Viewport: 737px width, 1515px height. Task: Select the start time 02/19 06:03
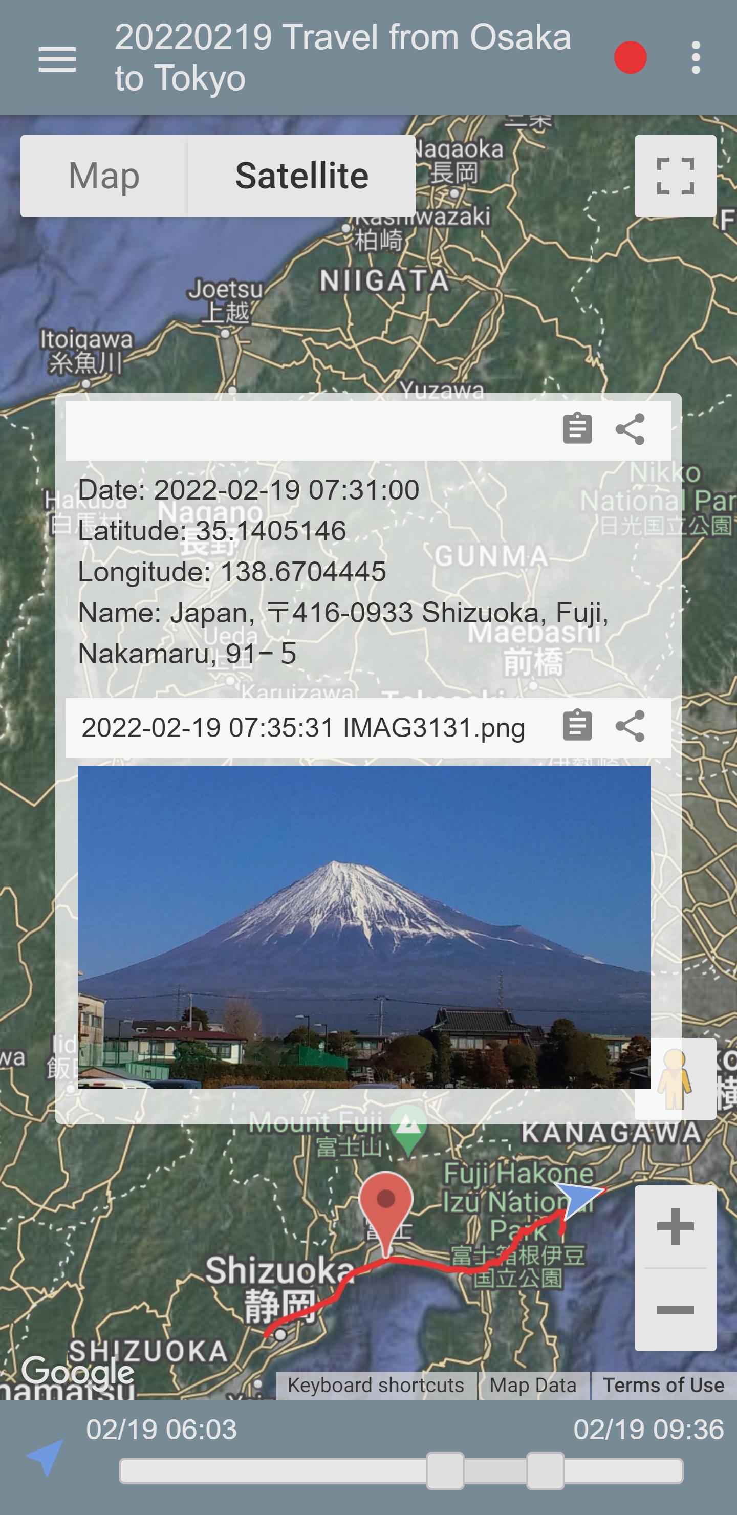tap(162, 1429)
